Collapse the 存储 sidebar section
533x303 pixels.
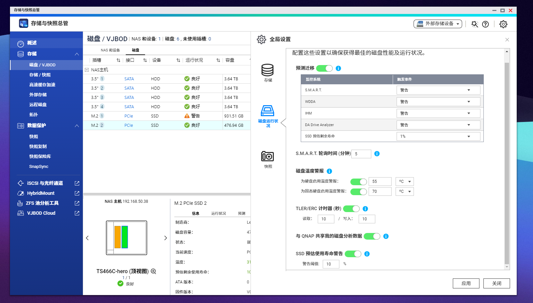pyautogui.click(x=77, y=54)
